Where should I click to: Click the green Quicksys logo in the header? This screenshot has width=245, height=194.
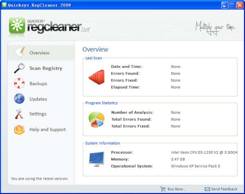[17, 25]
